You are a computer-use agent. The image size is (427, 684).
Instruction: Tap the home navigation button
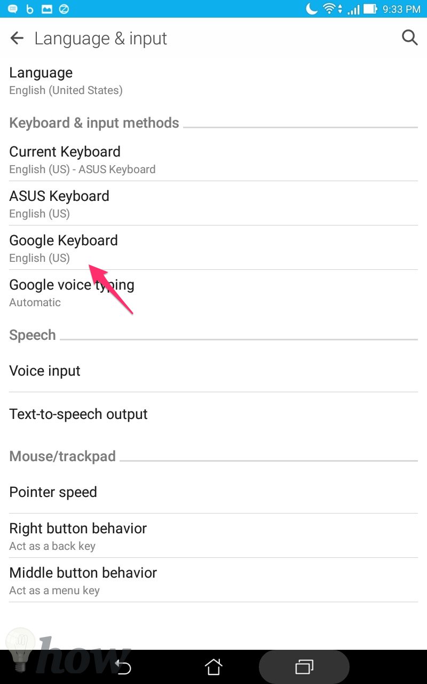[213, 666]
